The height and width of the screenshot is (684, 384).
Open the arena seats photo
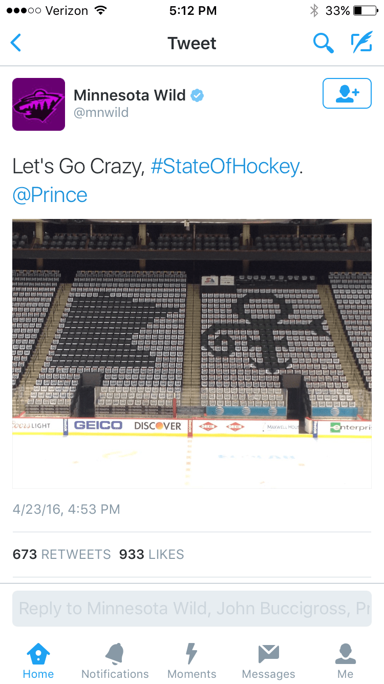click(x=192, y=354)
